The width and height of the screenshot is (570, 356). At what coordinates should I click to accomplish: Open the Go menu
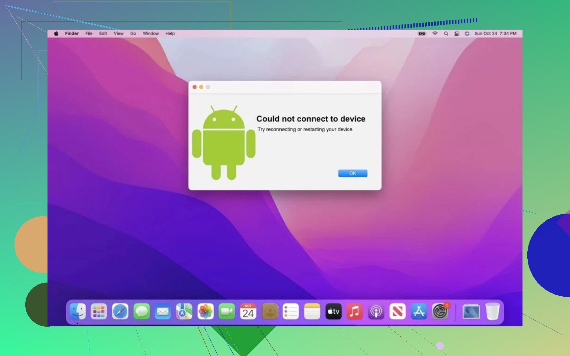tap(133, 33)
